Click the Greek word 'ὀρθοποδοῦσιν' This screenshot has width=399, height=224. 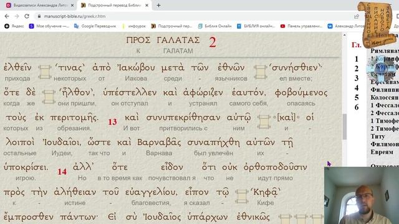(x=276, y=167)
